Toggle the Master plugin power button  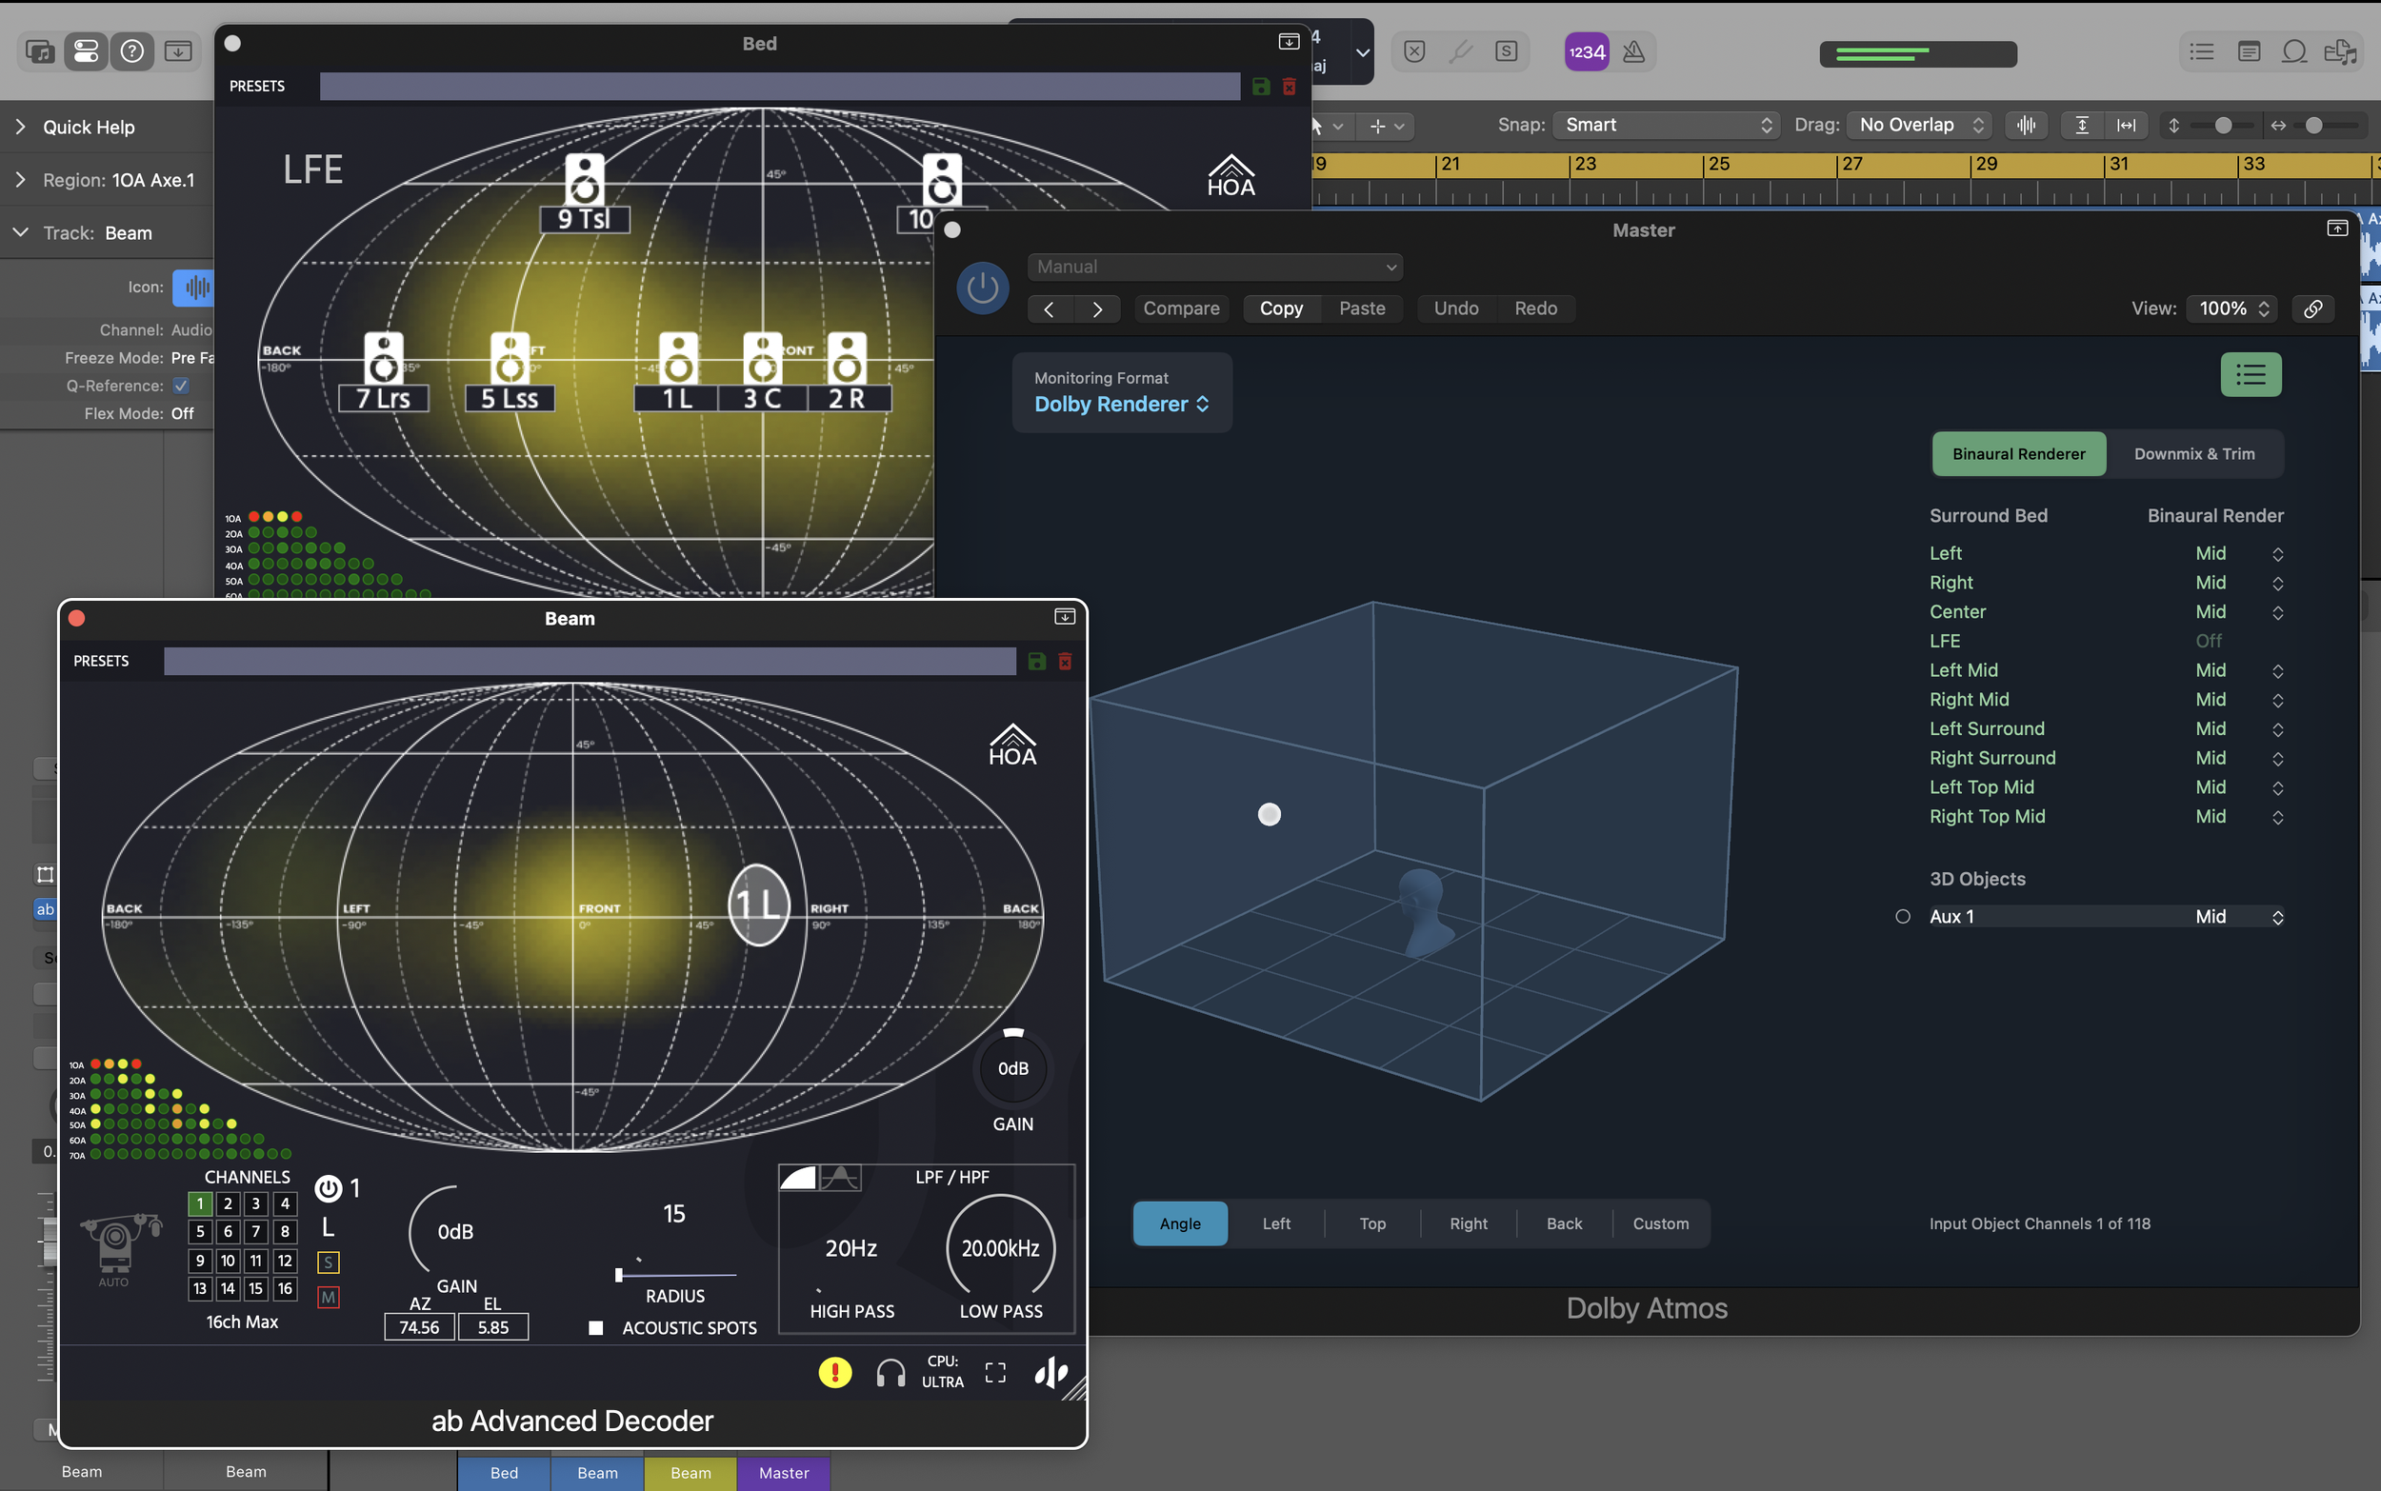coord(982,288)
